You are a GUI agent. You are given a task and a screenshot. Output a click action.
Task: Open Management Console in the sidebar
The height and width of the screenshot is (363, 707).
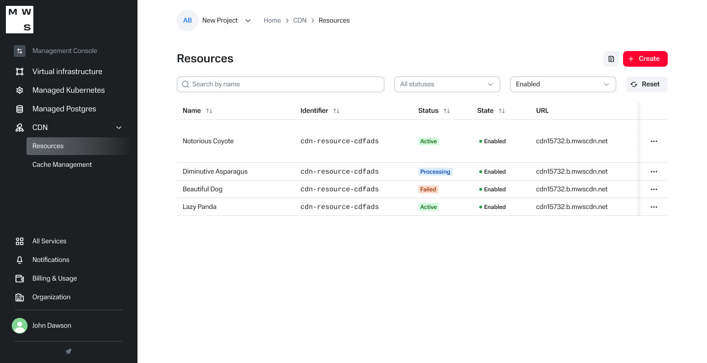point(65,51)
